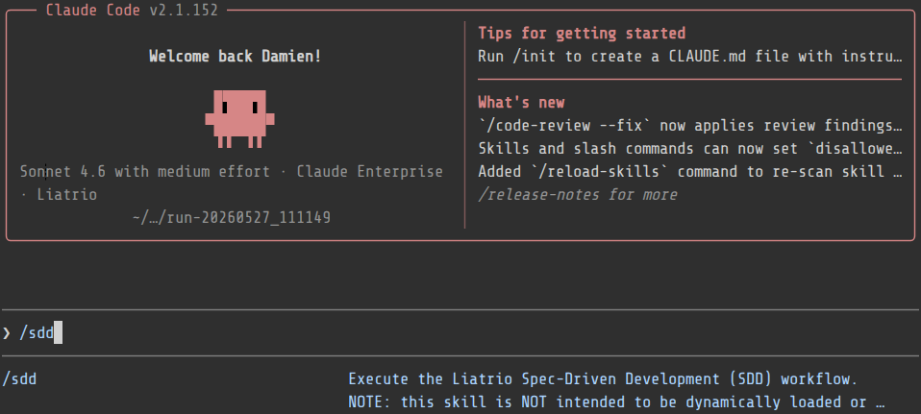Click the '~/…/run-20260527_111149' directory path
This screenshot has width=921, height=414.
coord(232,218)
